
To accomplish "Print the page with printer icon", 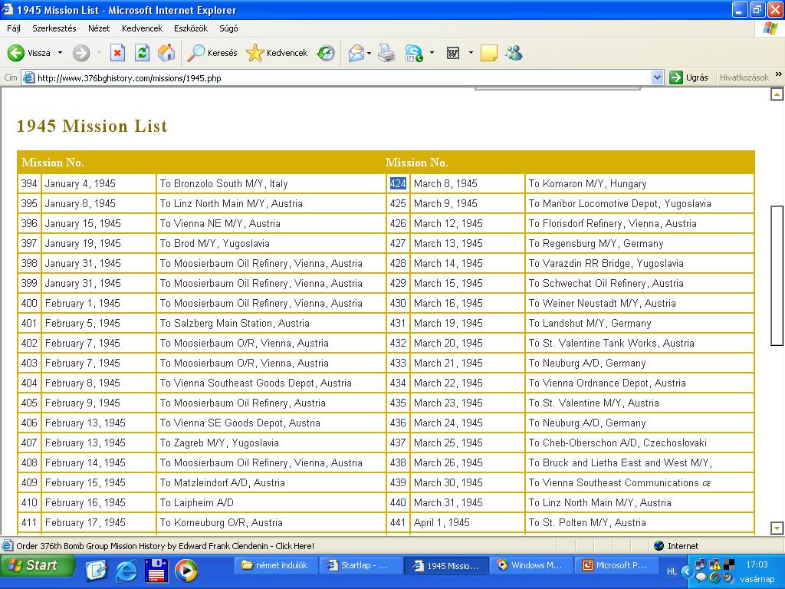I will [x=386, y=53].
